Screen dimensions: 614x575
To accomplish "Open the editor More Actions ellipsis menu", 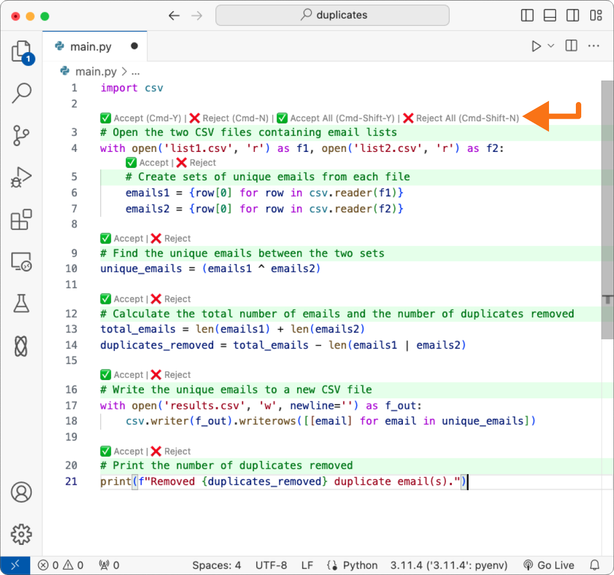I will point(594,46).
